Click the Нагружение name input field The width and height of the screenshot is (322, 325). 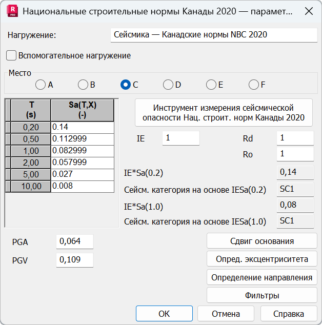pos(214,35)
